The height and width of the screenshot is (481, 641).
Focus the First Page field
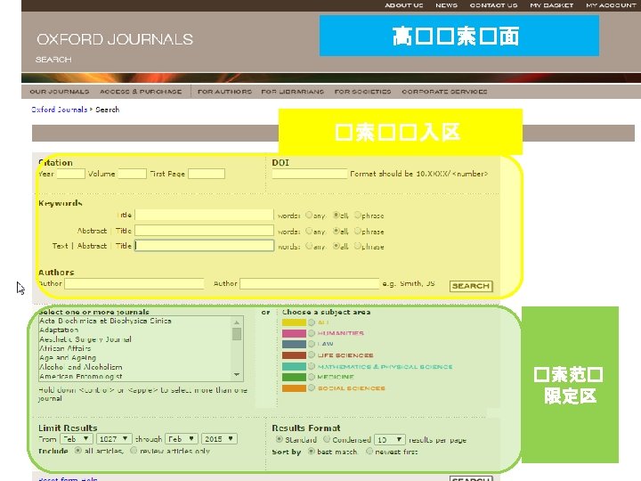(207, 174)
